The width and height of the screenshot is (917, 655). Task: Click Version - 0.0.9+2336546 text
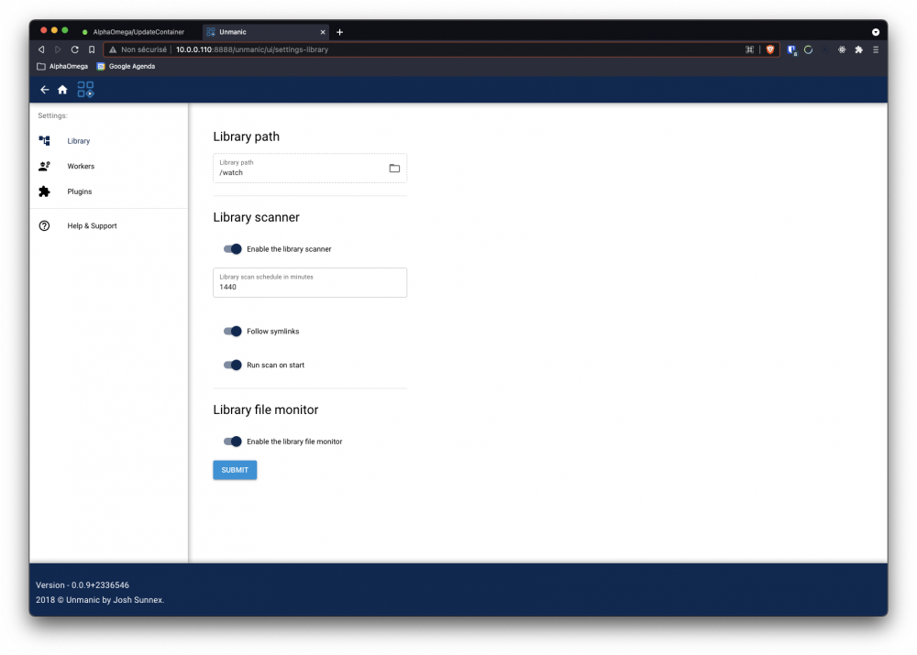(83, 585)
